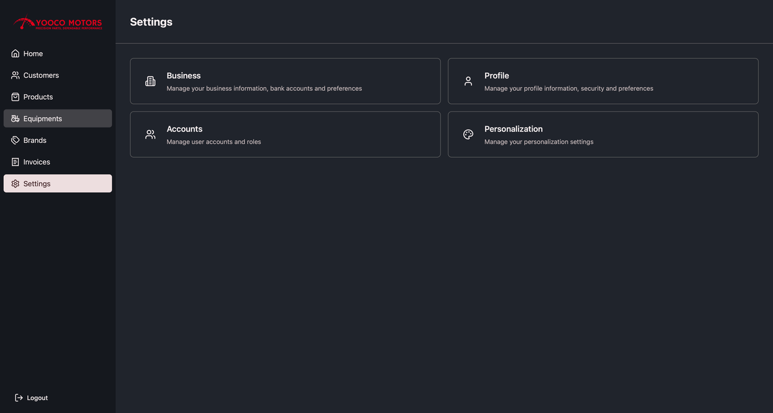773x413 pixels.
Task: Click the Logout arrow icon
Action: (x=19, y=398)
